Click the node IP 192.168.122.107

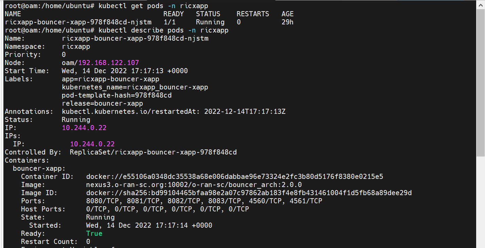tap(109, 63)
